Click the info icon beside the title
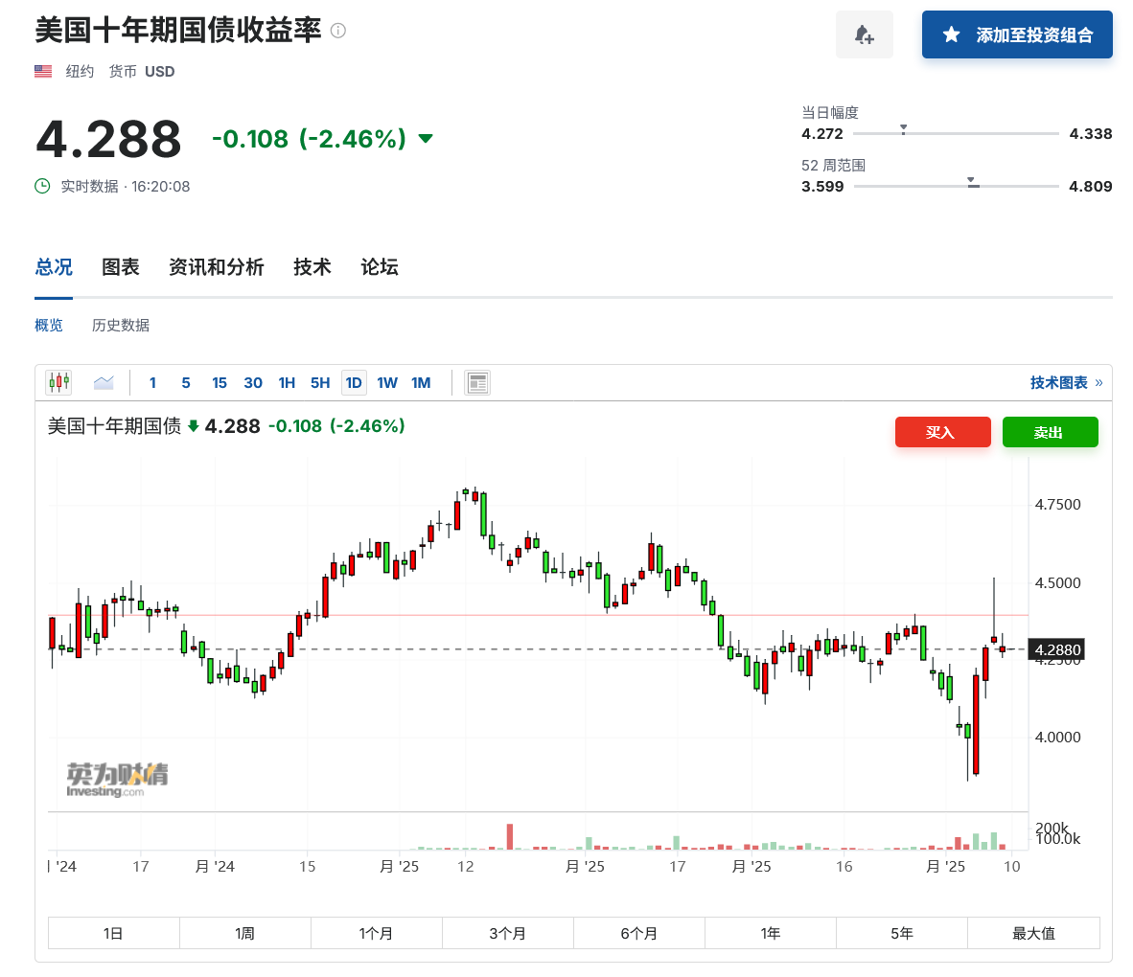The height and width of the screenshot is (977, 1133). point(338,31)
